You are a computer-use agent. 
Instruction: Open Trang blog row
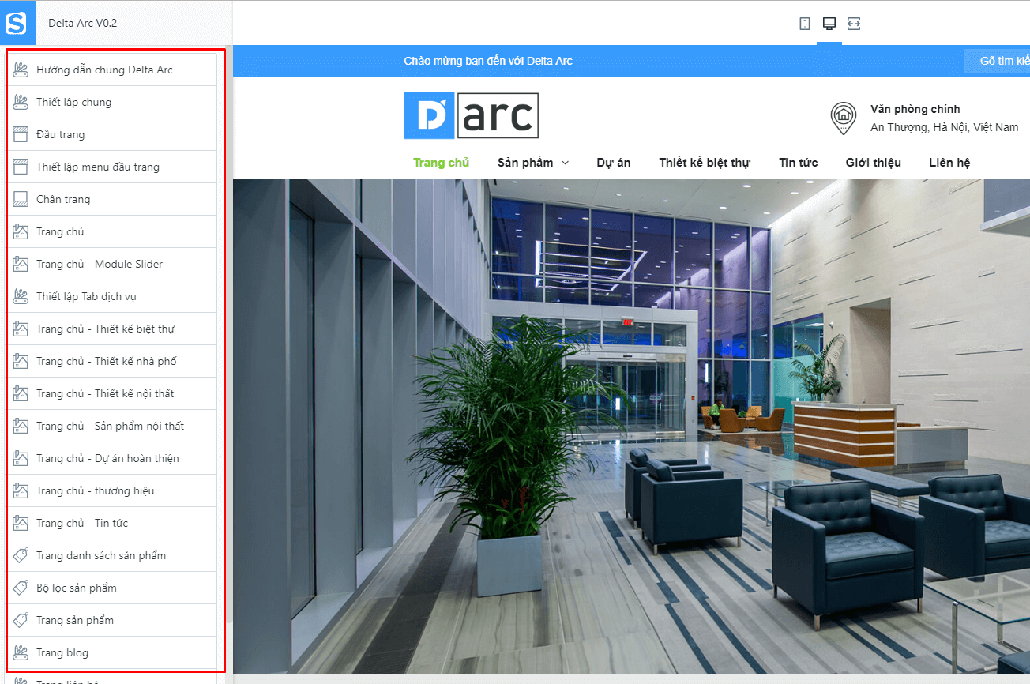tap(112, 652)
